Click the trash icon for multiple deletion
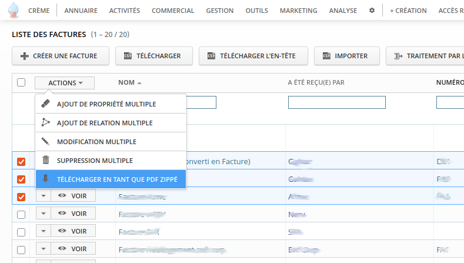This screenshot has height=263, width=464. point(46,160)
